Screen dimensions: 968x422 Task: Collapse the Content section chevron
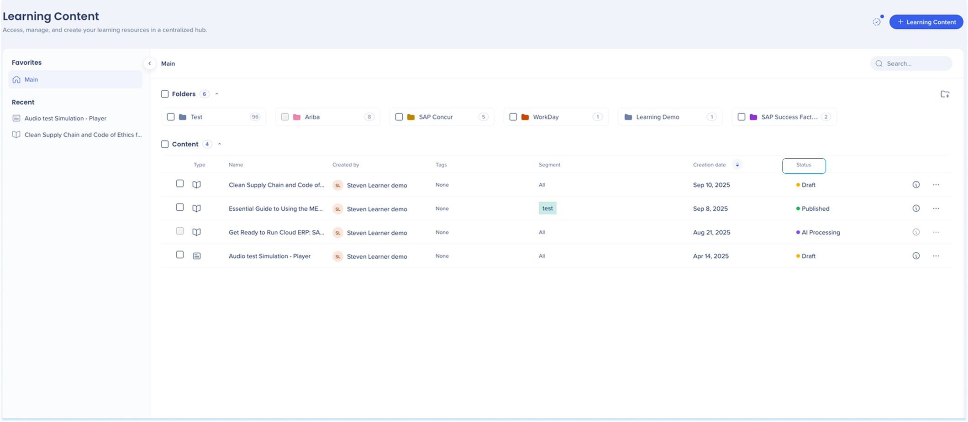pyautogui.click(x=220, y=144)
